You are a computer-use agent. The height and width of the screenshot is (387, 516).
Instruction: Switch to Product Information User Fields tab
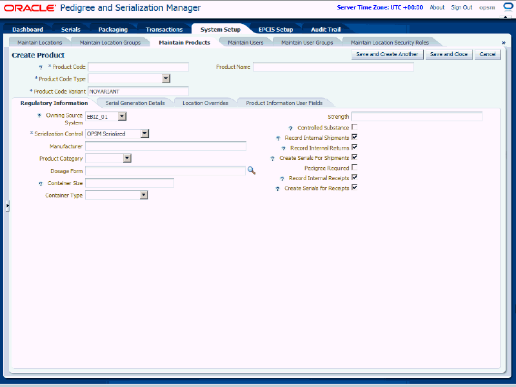point(284,103)
